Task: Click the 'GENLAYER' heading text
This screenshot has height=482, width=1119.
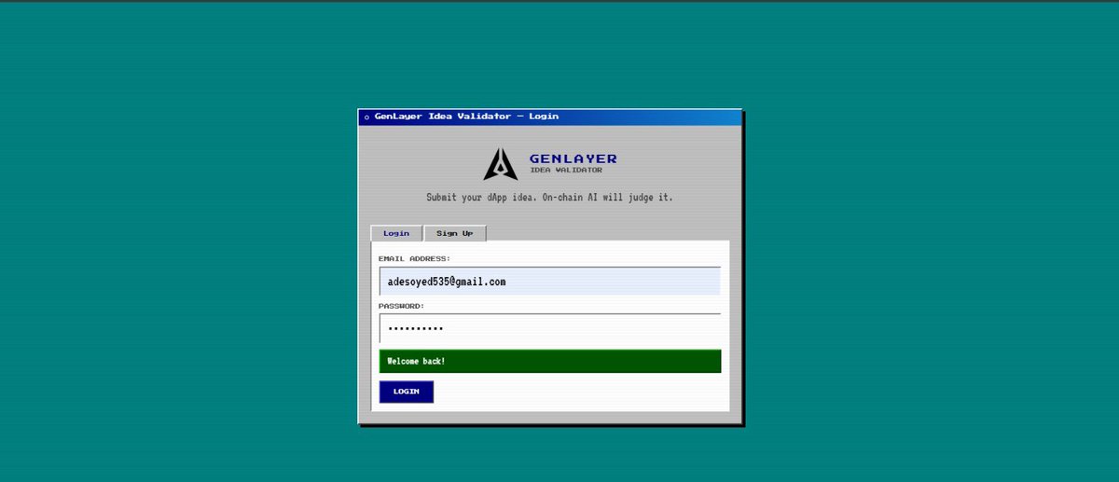Action: click(573, 158)
